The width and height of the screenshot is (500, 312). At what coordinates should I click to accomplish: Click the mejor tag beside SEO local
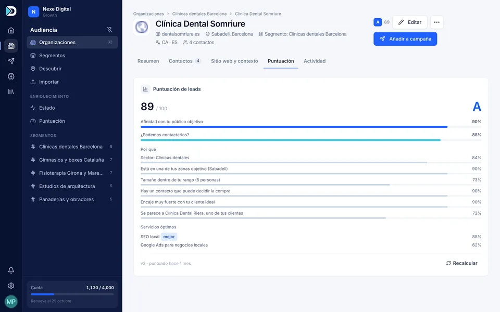pos(169,237)
